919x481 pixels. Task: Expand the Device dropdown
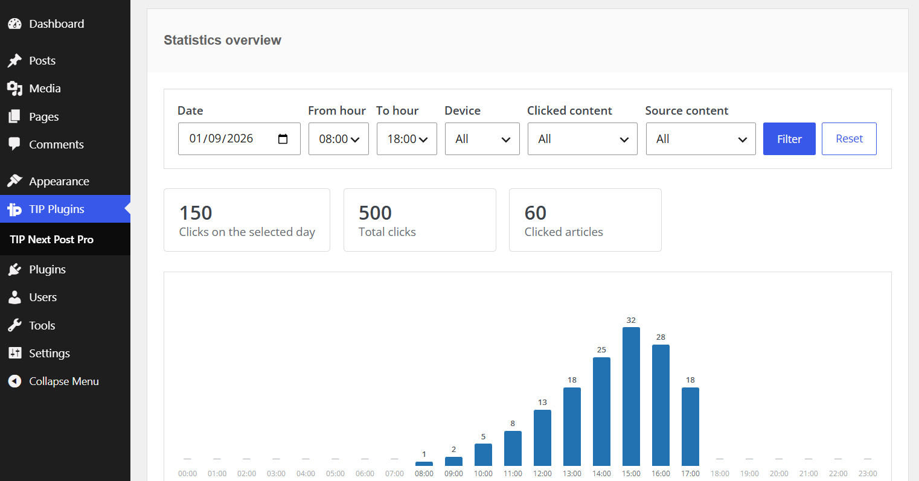(x=482, y=139)
